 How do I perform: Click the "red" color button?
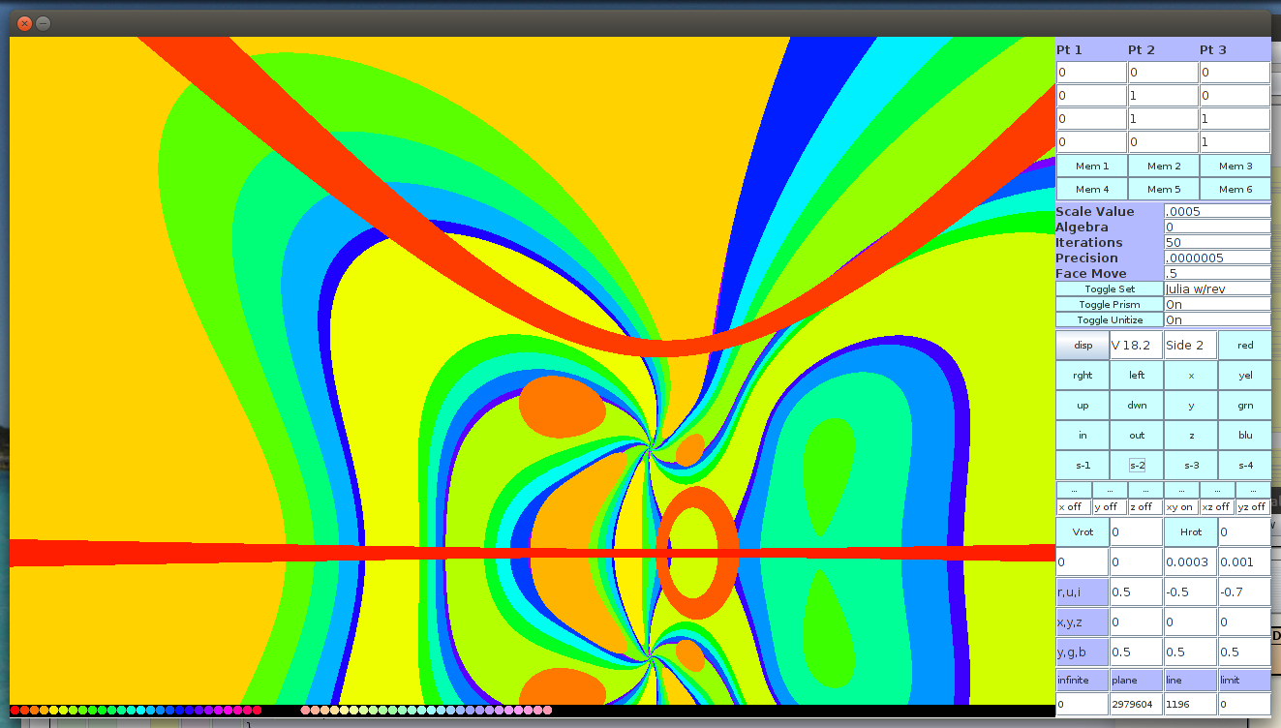1245,346
